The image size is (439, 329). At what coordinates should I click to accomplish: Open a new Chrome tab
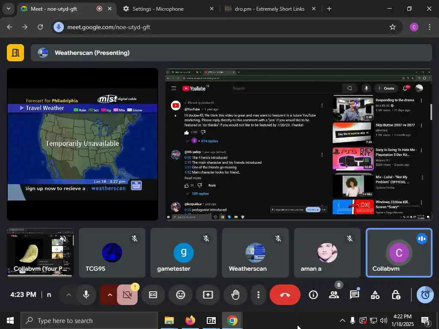pos(329,9)
